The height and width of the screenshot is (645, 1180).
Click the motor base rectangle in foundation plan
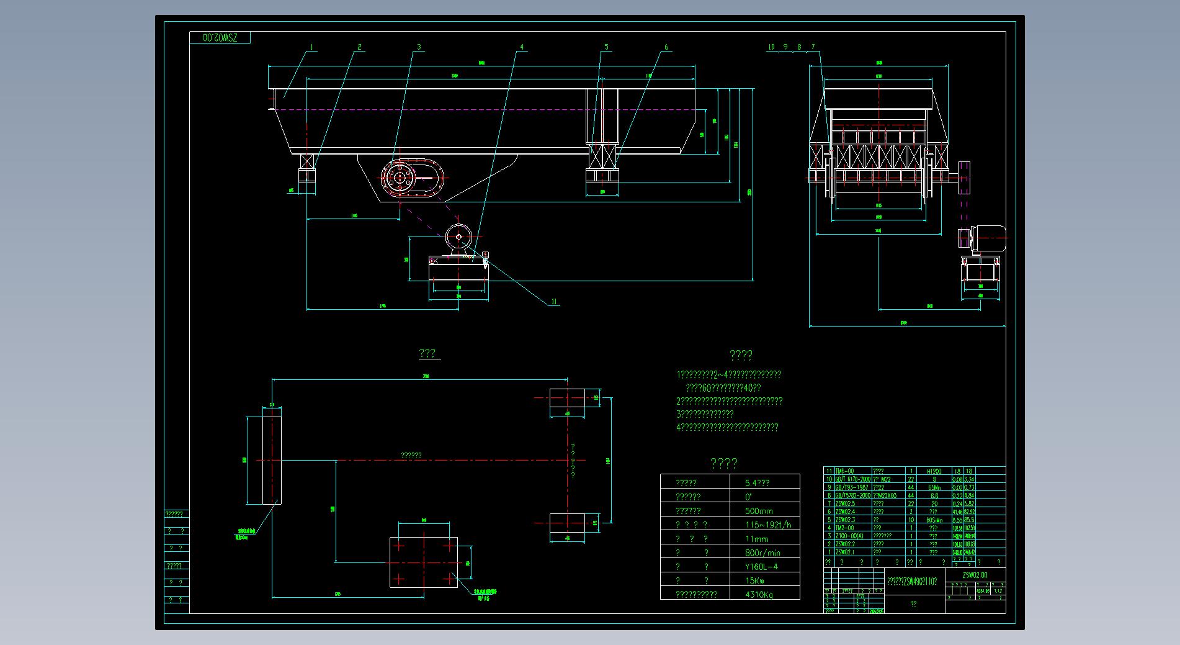pyautogui.click(x=424, y=562)
